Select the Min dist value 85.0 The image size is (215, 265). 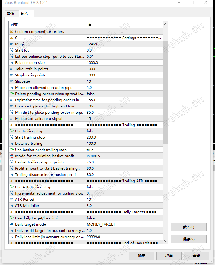[x=90, y=113]
